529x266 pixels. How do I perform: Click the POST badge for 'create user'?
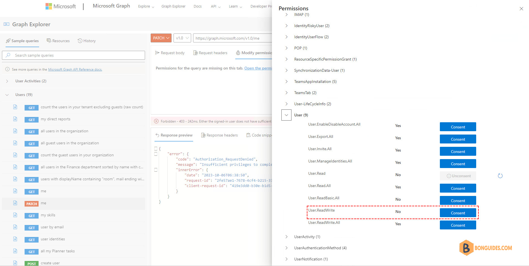tap(32, 264)
